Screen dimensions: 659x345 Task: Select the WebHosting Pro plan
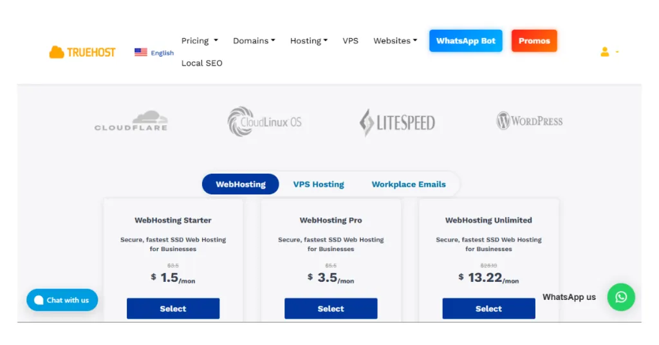331,308
